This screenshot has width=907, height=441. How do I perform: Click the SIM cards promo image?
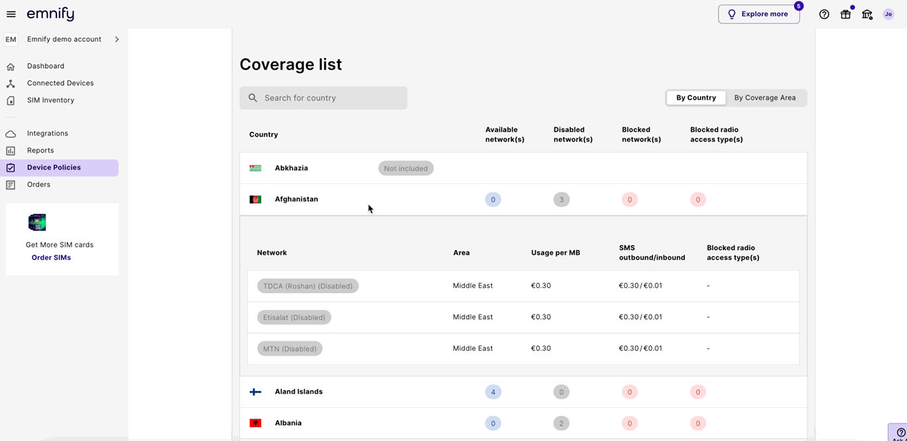point(37,222)
